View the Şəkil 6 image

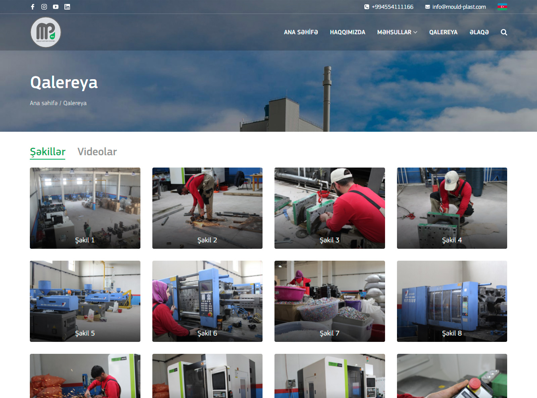tap(207, 301)
